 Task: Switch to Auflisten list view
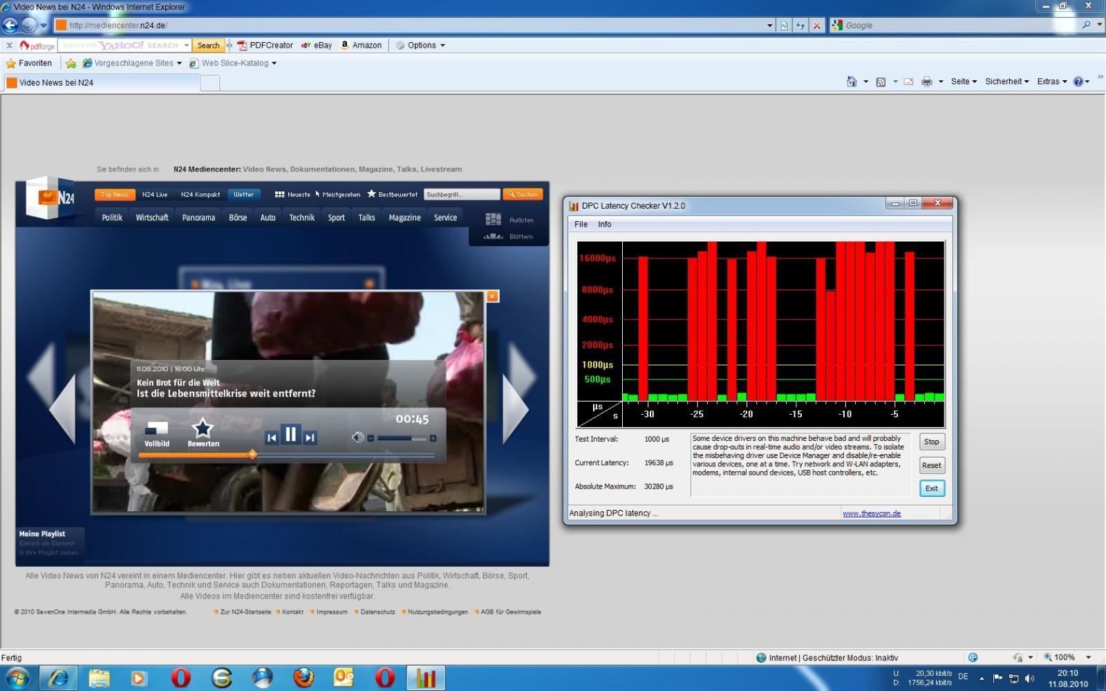(x=509, y=220)
